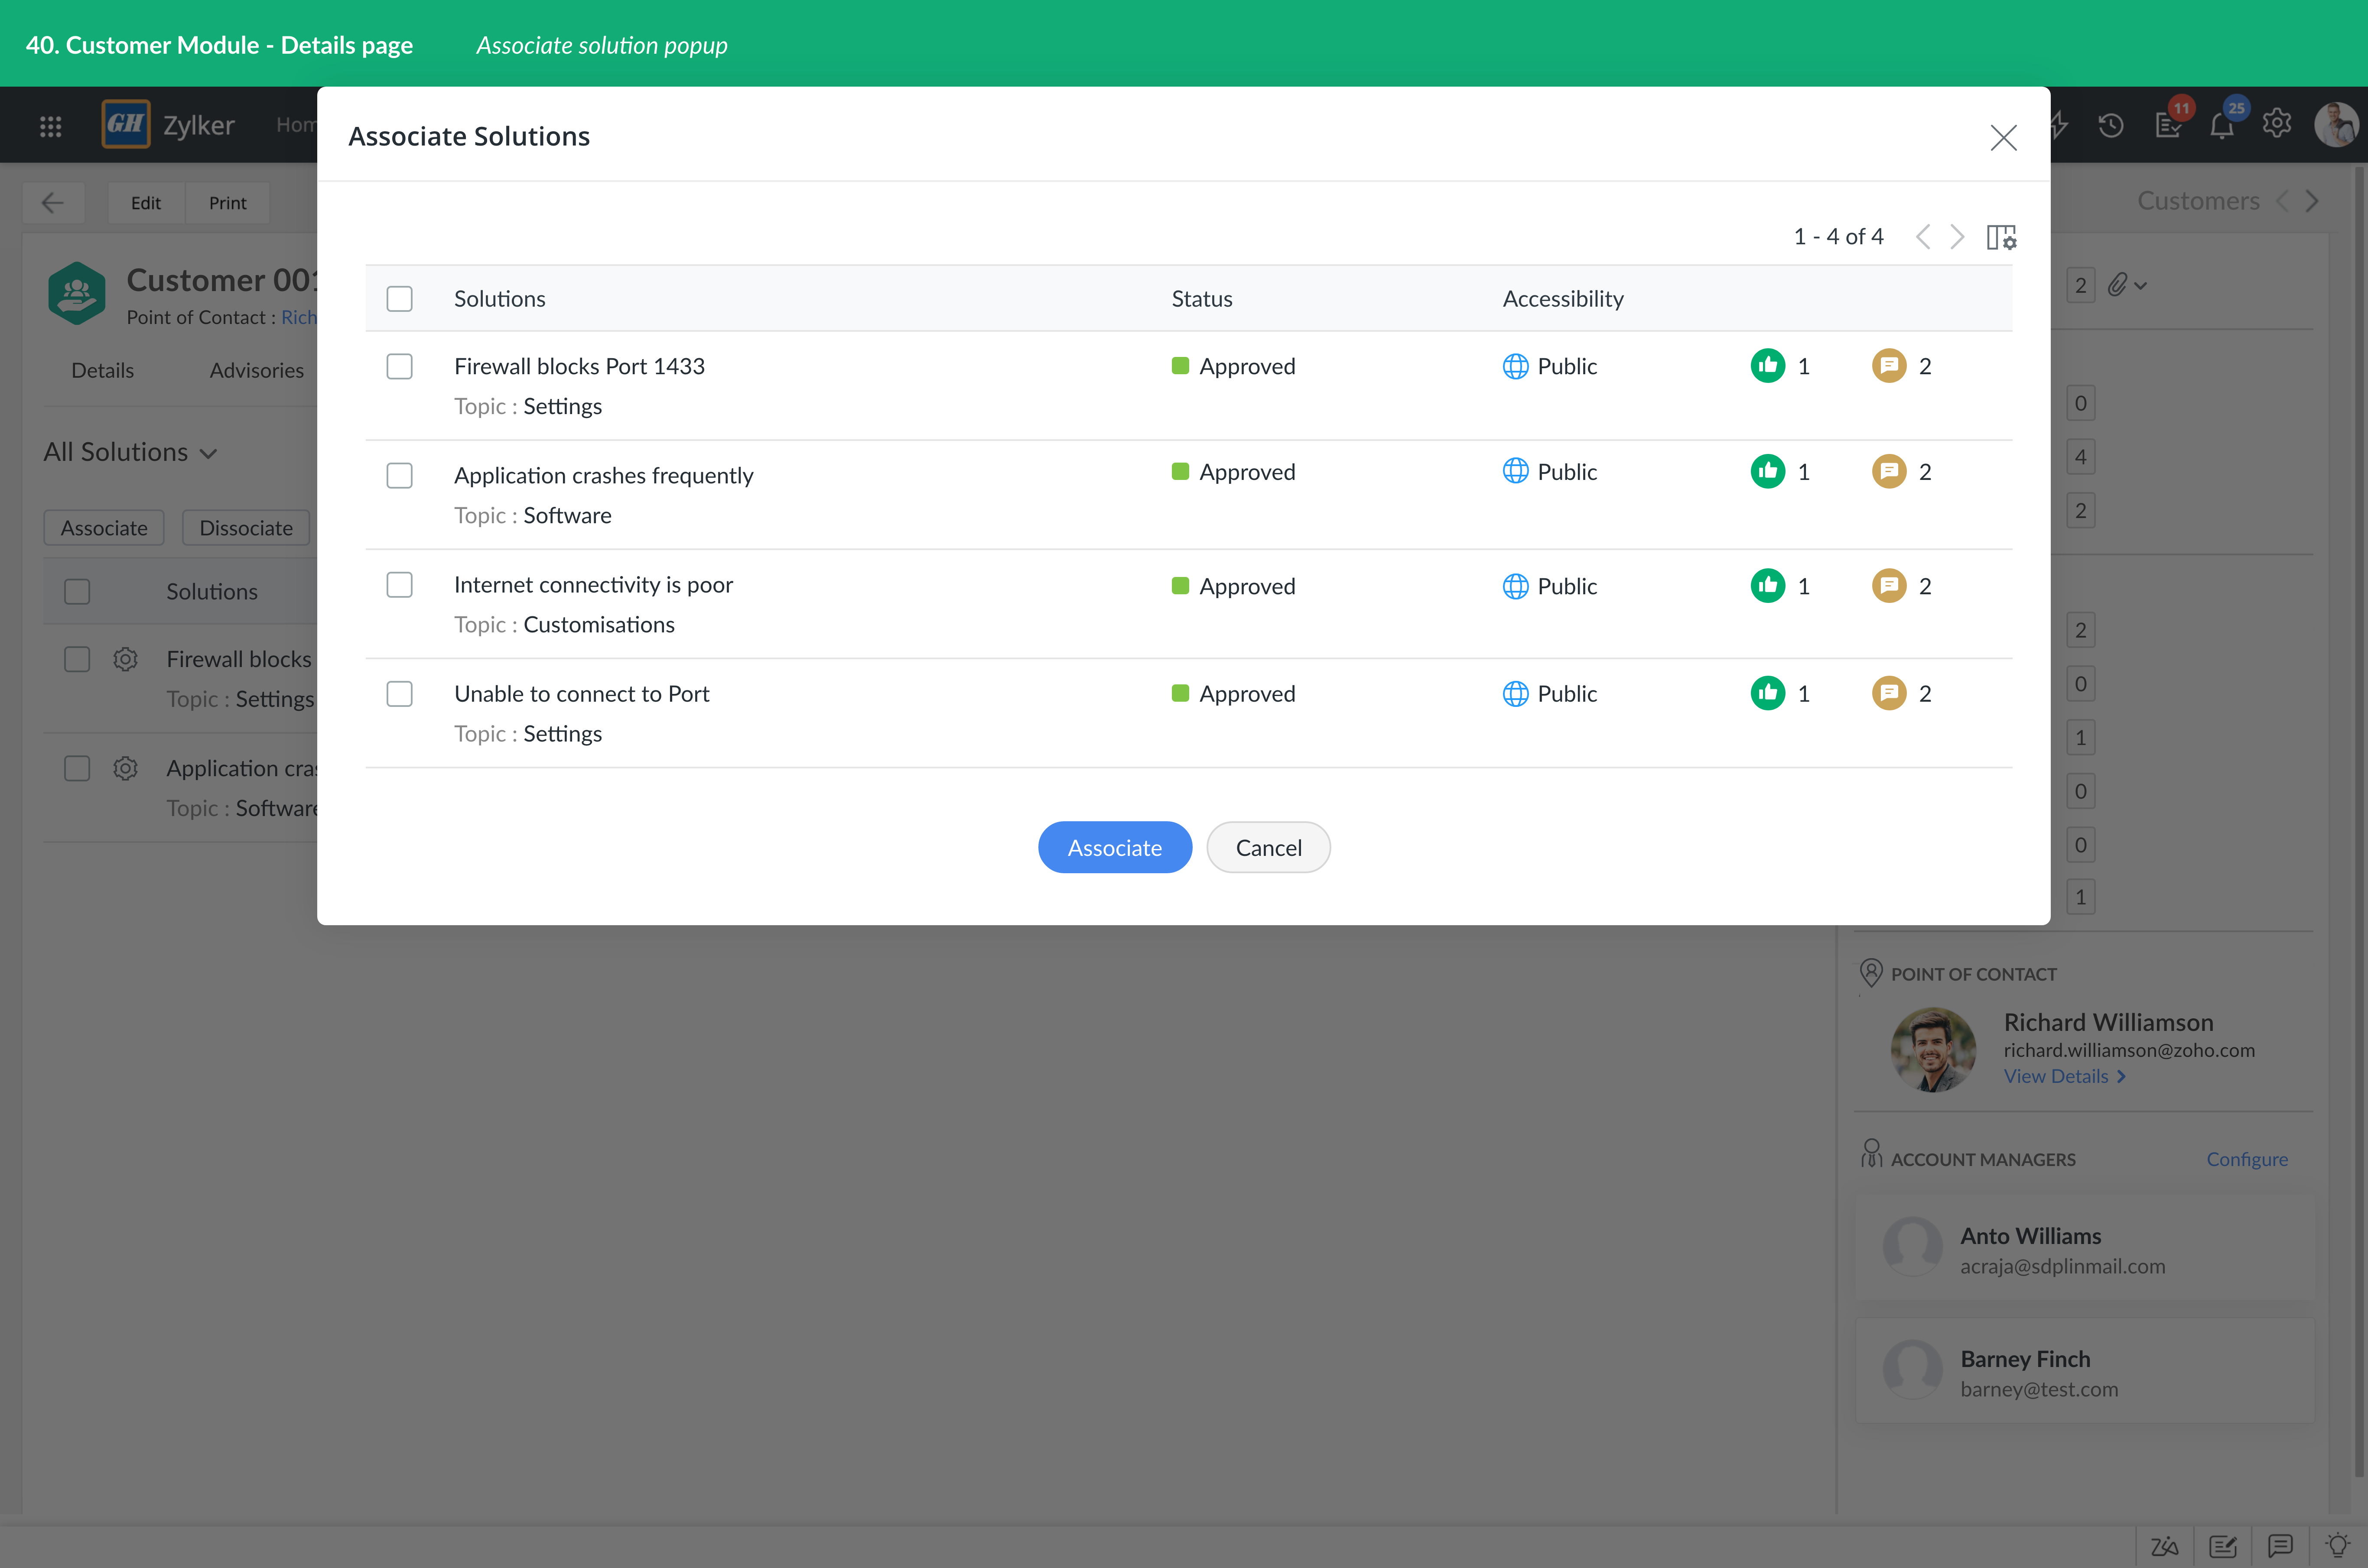
Task: Open 'Unable to connect to Port' solution title
Action: 581,693
